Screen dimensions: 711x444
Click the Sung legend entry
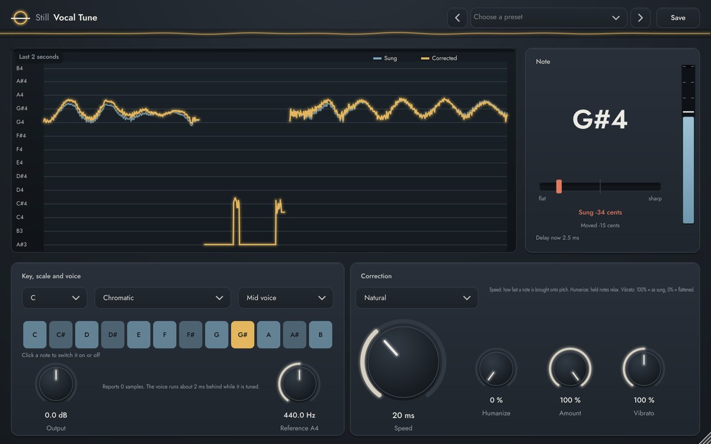pyautogui.click(x=385, y=59)
